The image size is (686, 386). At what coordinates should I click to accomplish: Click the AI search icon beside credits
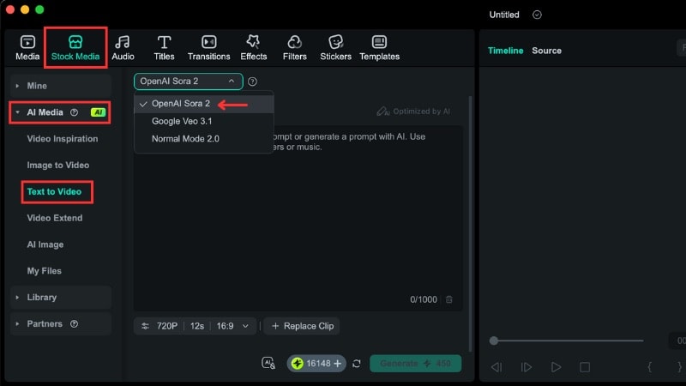click(268, 363)
